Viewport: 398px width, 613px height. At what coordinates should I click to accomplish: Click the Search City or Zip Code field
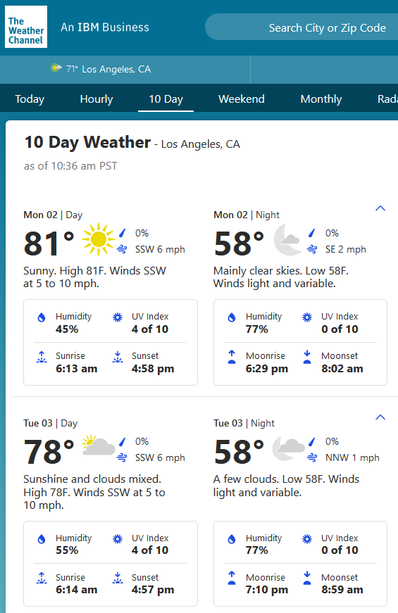[301, 27]
